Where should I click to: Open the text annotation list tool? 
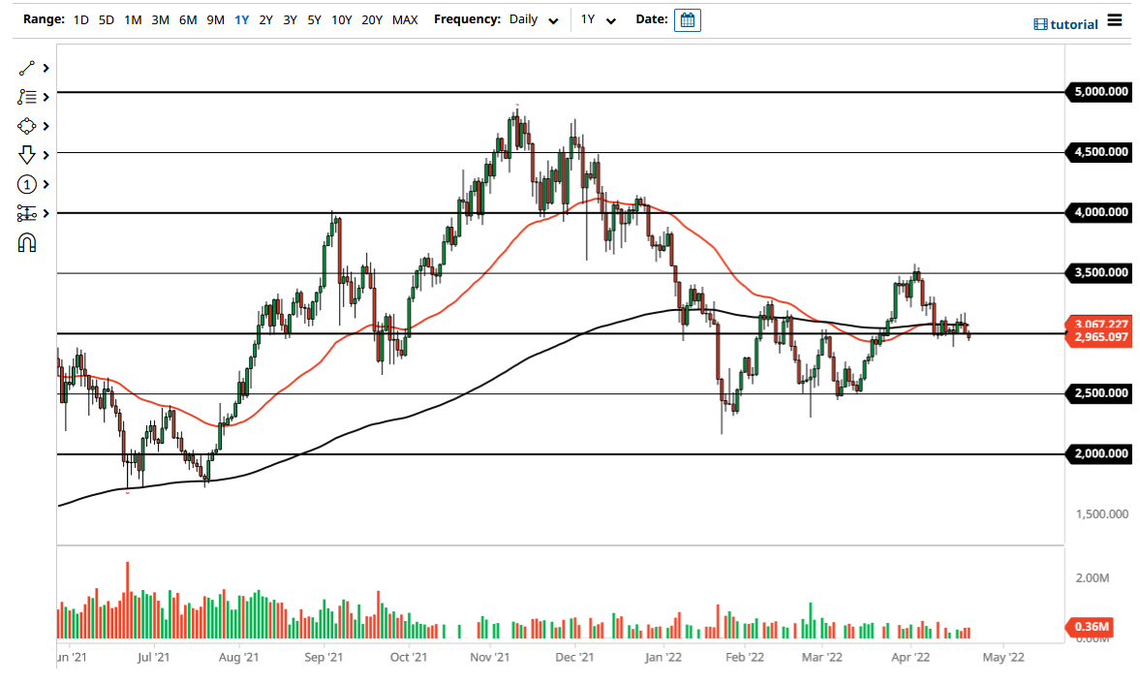click(x=27, y=97)
